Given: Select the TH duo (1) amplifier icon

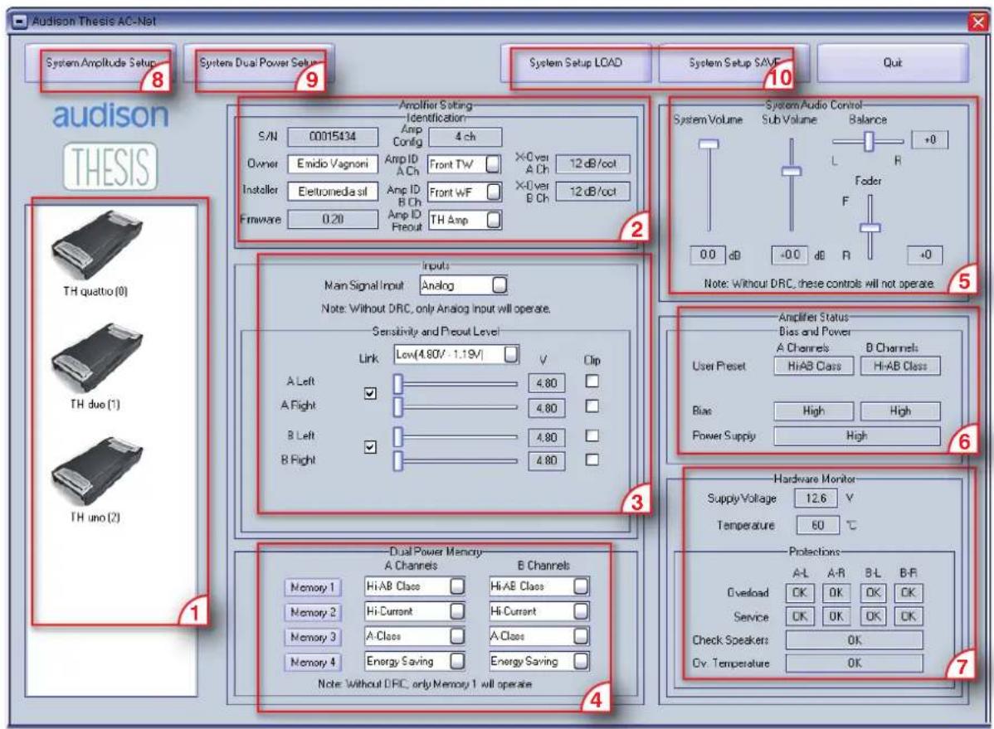Looking at the screenshot, I should 97,357.
